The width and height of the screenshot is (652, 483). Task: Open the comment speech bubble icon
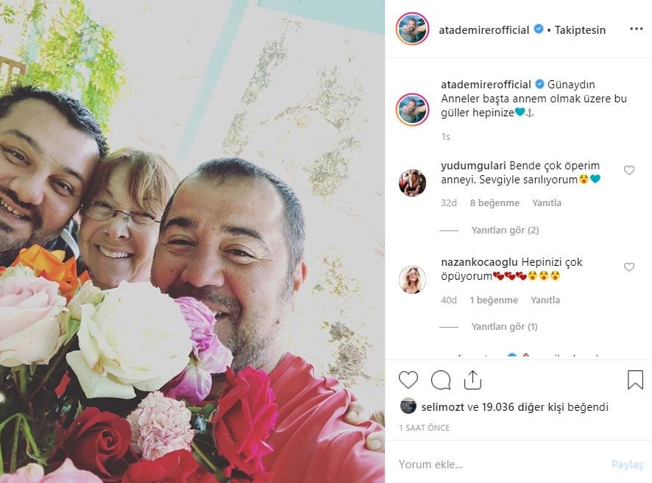coord(441,380)
